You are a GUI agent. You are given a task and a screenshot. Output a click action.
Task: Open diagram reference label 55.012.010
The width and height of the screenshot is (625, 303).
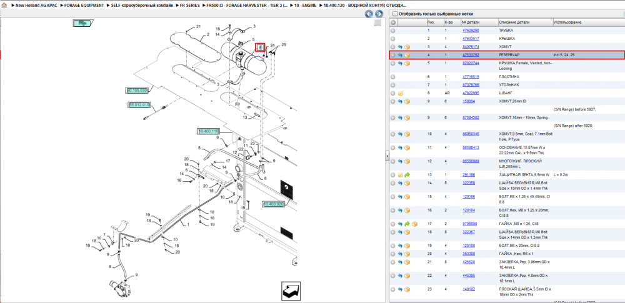click(x=139, y=105)
